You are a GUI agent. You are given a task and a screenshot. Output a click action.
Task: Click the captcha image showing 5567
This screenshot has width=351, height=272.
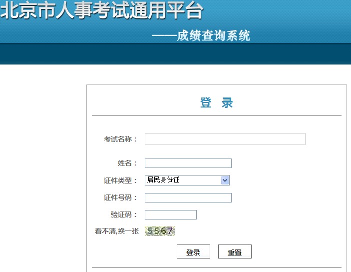point(160,231)
